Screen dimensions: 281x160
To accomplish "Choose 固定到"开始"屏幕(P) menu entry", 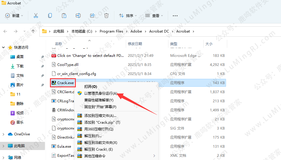I will coord(100,107).
